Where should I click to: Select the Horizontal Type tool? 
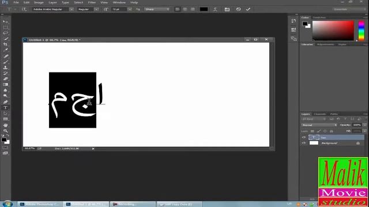click(5, 108)
